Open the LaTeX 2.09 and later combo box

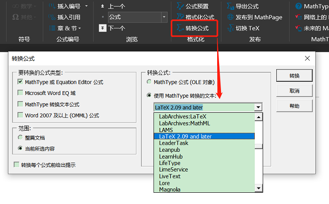208,107
